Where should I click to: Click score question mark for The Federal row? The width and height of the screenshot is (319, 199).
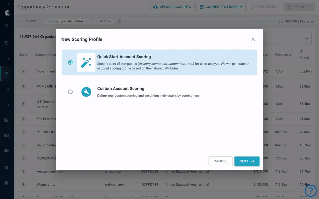coord(23,119)
